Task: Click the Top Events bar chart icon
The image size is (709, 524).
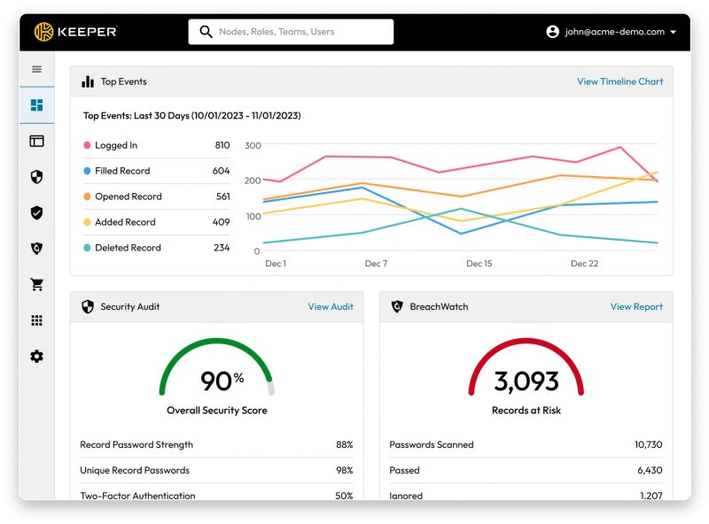Action: (x=88, y=81)
